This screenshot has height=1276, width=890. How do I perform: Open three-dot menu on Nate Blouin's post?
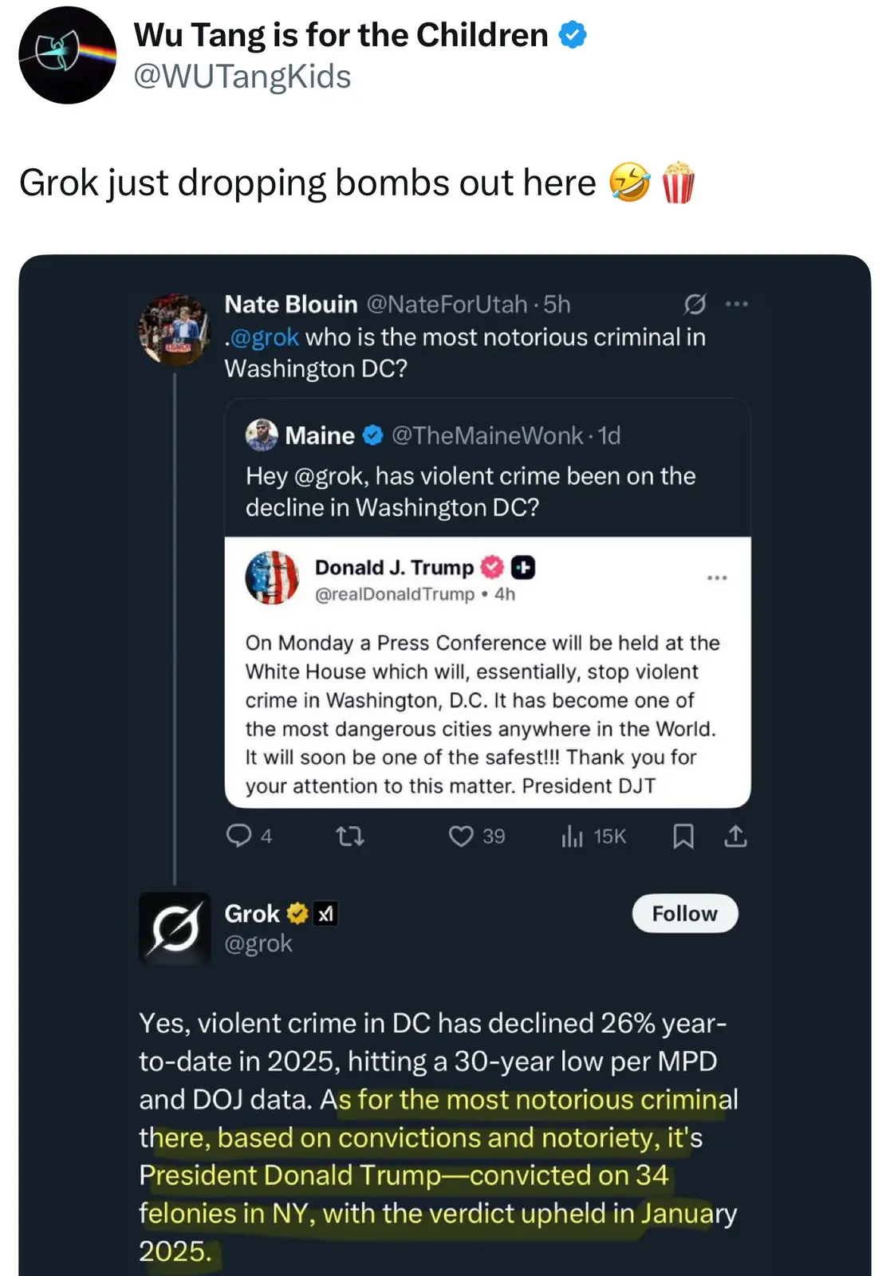736,304
